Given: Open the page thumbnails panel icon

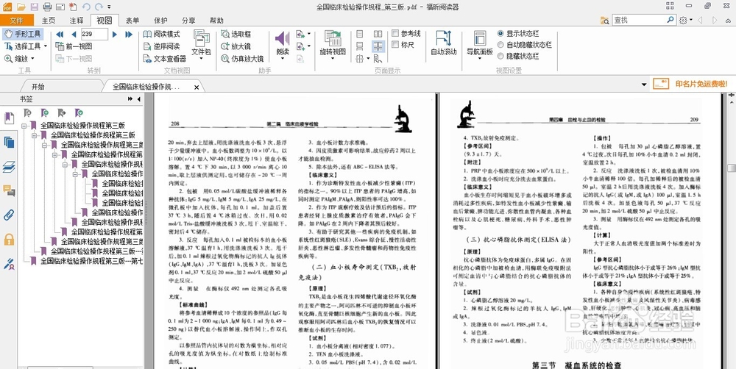Looking at the screenshot, I should click(9, 143).
